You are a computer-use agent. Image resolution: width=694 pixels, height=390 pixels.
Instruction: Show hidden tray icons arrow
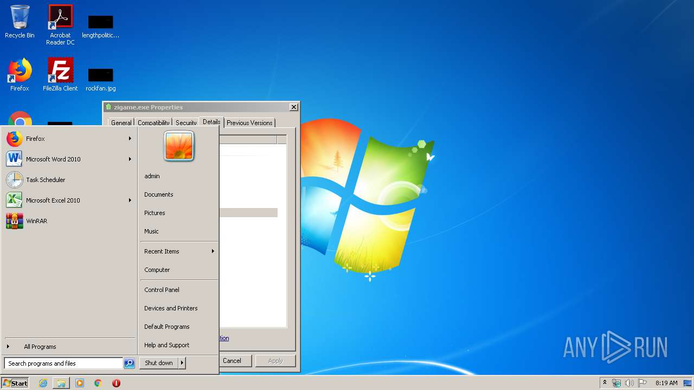click(605, 383)
